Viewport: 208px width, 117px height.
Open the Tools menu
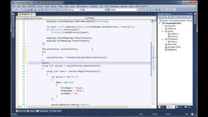(x=72, y=6)
